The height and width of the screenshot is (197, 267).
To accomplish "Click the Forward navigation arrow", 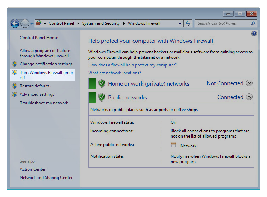I will [x=25, y=23].
